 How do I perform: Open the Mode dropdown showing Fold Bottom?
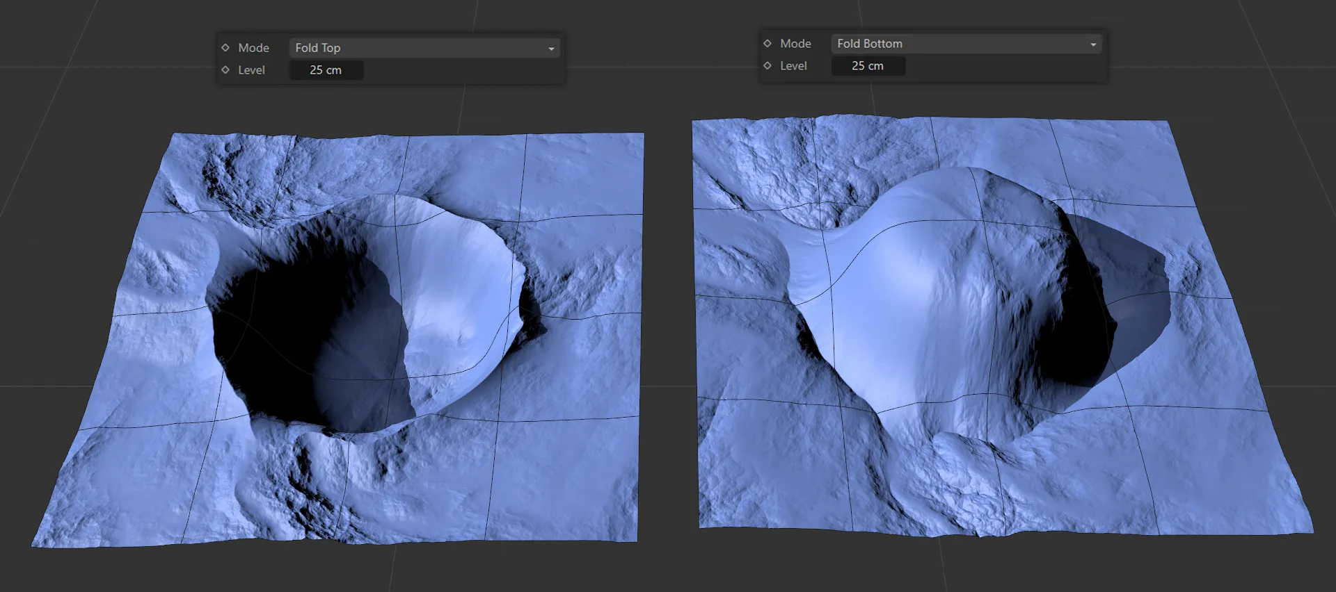(x=960, y=44)
